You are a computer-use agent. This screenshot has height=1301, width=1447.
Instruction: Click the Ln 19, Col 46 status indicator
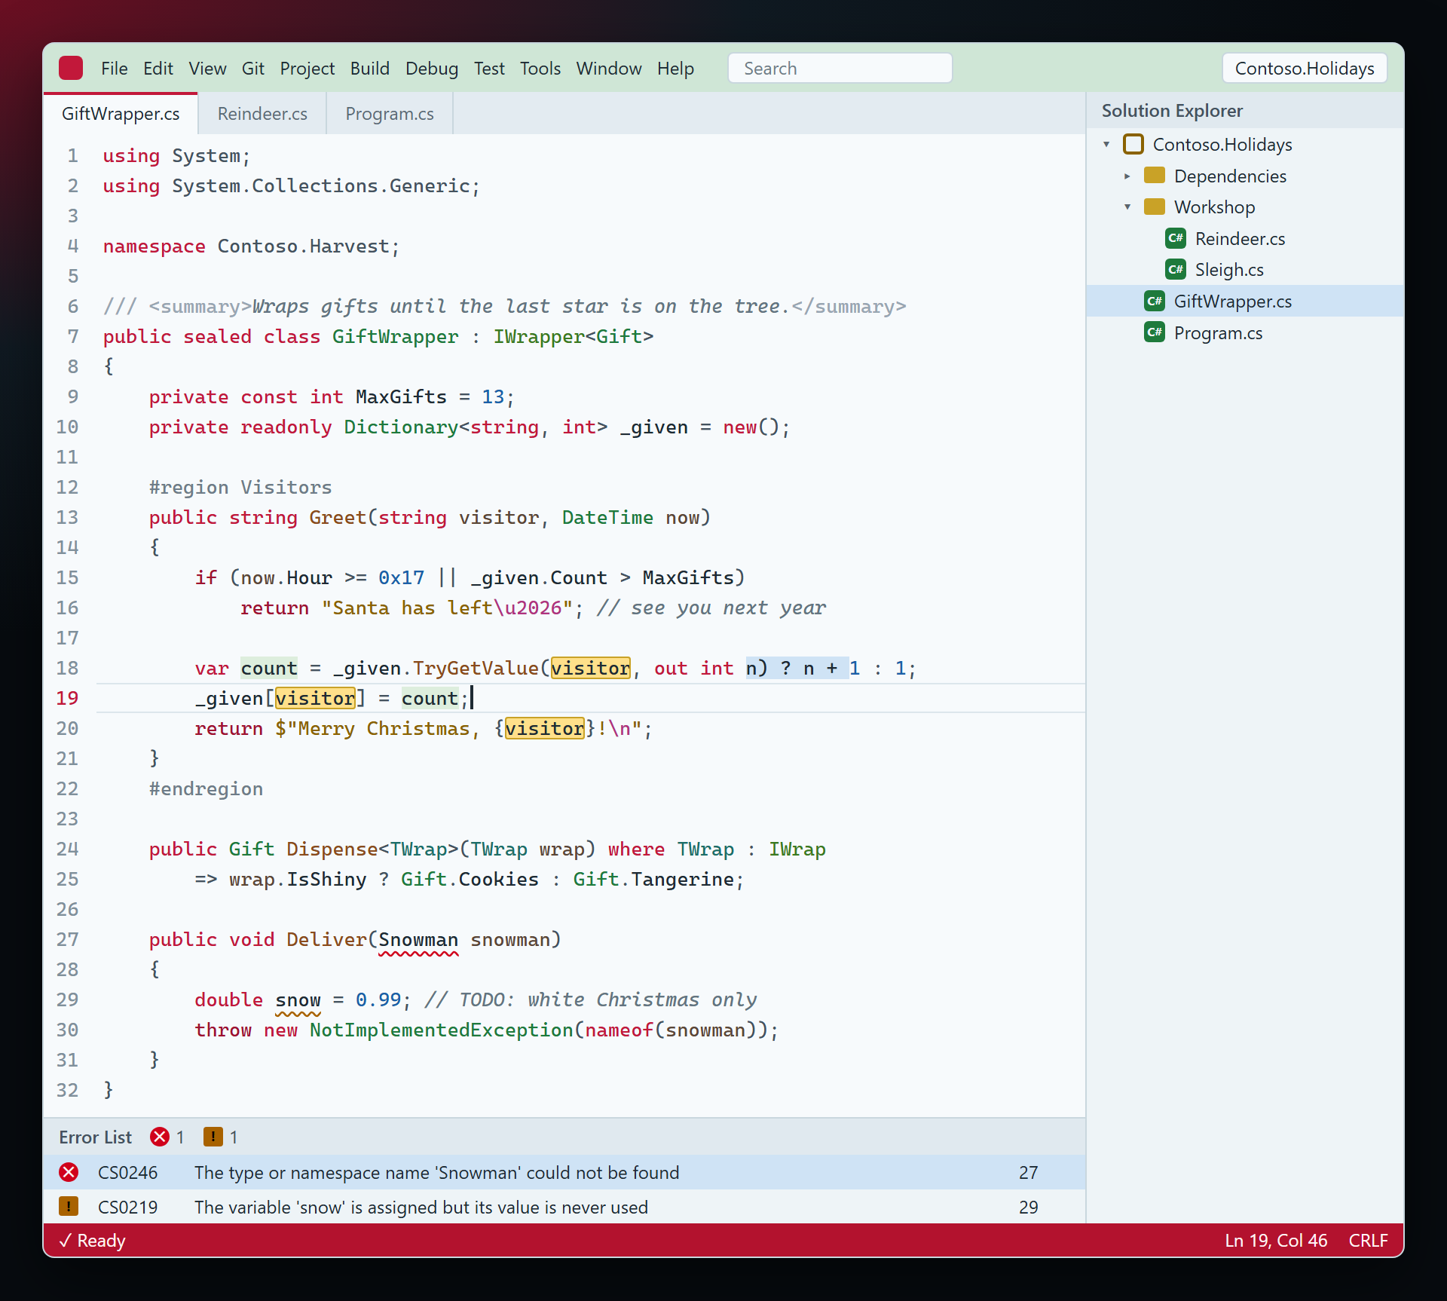[1276, 1241]
